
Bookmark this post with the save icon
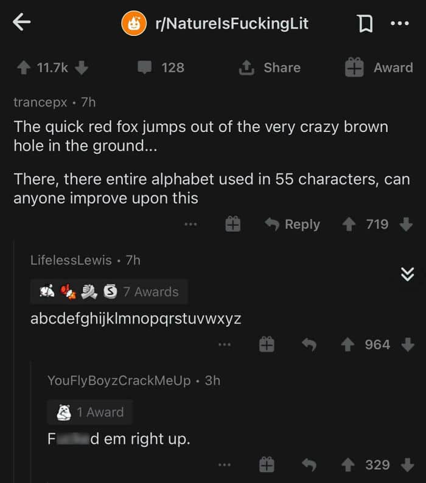(365, 24)
